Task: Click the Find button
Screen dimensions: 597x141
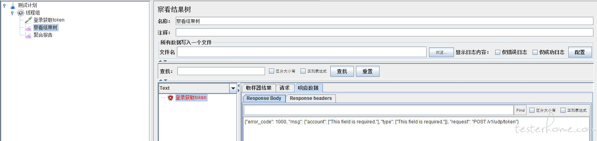Action: click(x=520, y=110)
